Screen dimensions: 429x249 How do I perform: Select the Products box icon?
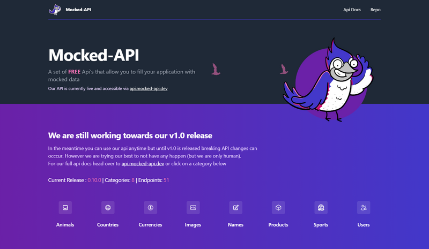278,208
